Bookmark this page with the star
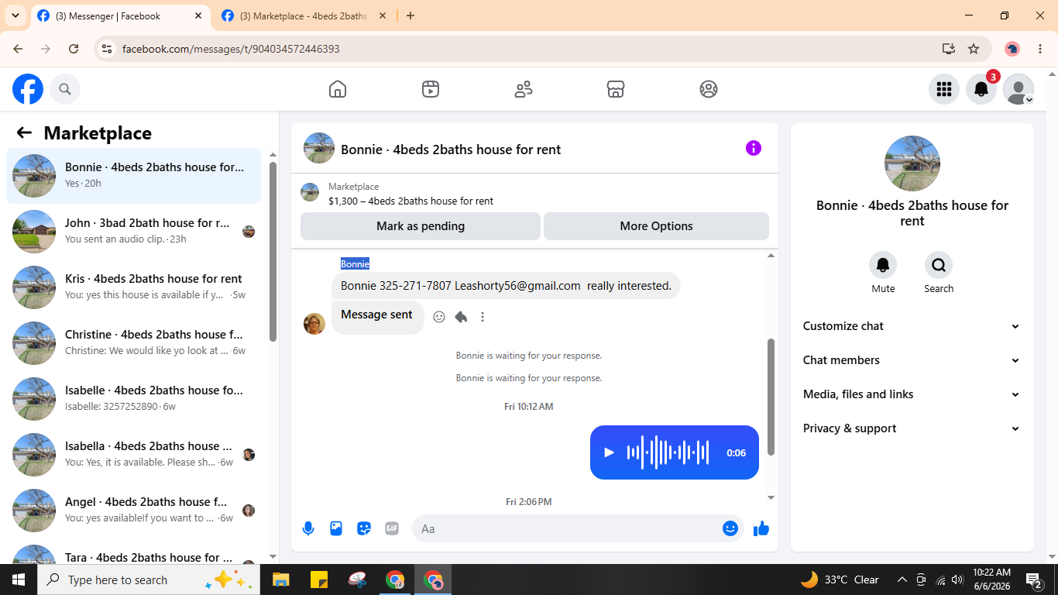 [x=974, y=49]
